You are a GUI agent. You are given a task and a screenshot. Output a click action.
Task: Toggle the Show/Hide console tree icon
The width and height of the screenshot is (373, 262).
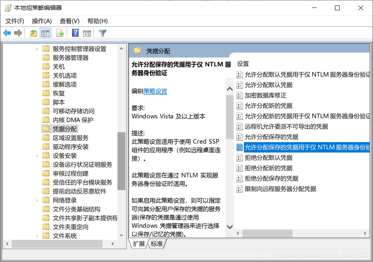[x=45, y=33]
